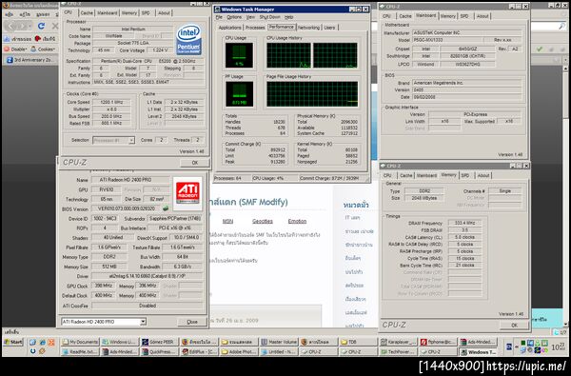Click the Close button in GPU-Z
The width and height of the screenshot is (571, 376).
(x=192, y=322)
